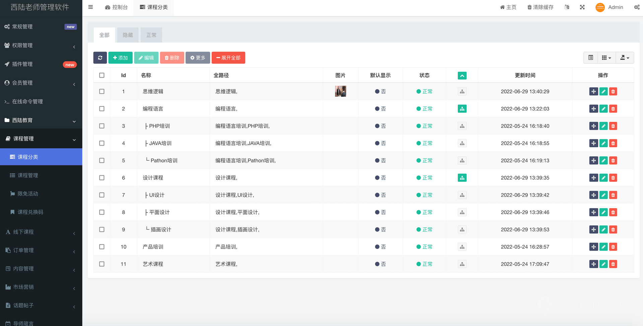Screen dimensions: 643x326
Task: Click hierarchy icon in 产品培训 row
Action: (x=462, y=247)
